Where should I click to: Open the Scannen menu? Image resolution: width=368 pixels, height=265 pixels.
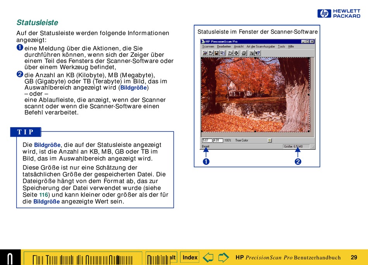(x=208, y=47)
